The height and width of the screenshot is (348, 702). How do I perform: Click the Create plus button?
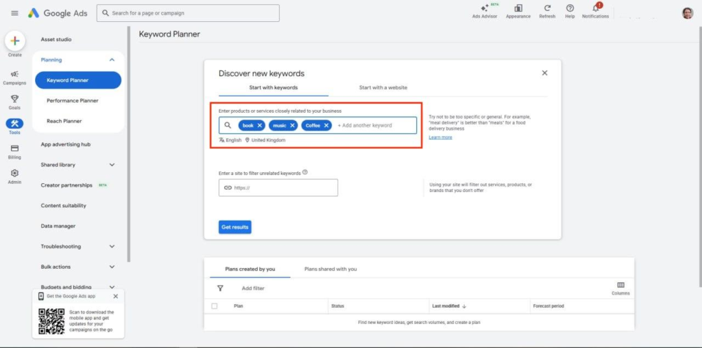coord(15,41)
